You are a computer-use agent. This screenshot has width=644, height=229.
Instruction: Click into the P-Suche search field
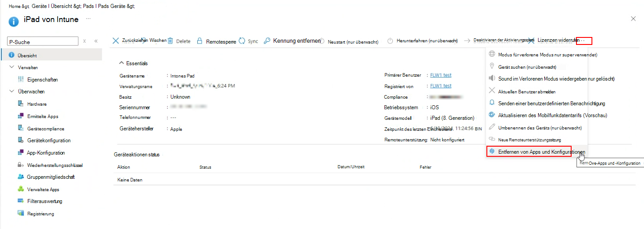[43, 41]
